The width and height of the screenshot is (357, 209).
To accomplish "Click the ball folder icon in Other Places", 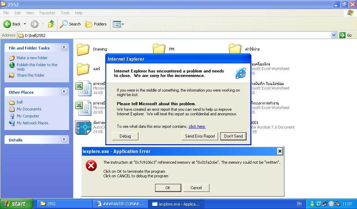I will 12,102.
